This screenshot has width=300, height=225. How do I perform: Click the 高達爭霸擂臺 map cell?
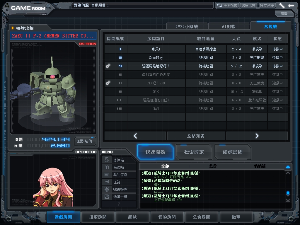point(206,49)
